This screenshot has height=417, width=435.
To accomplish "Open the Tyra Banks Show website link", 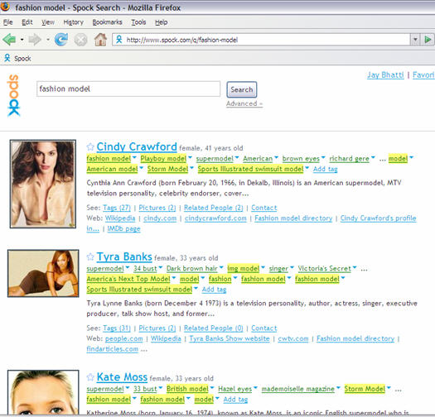I will [230, 338].
